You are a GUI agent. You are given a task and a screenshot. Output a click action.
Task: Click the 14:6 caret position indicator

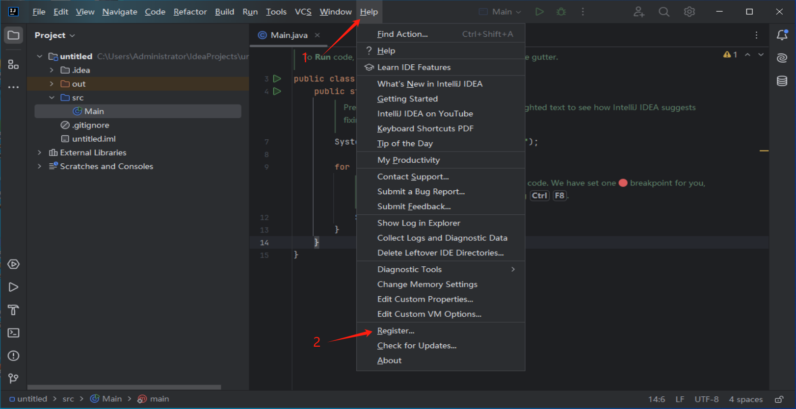[657, 399]
